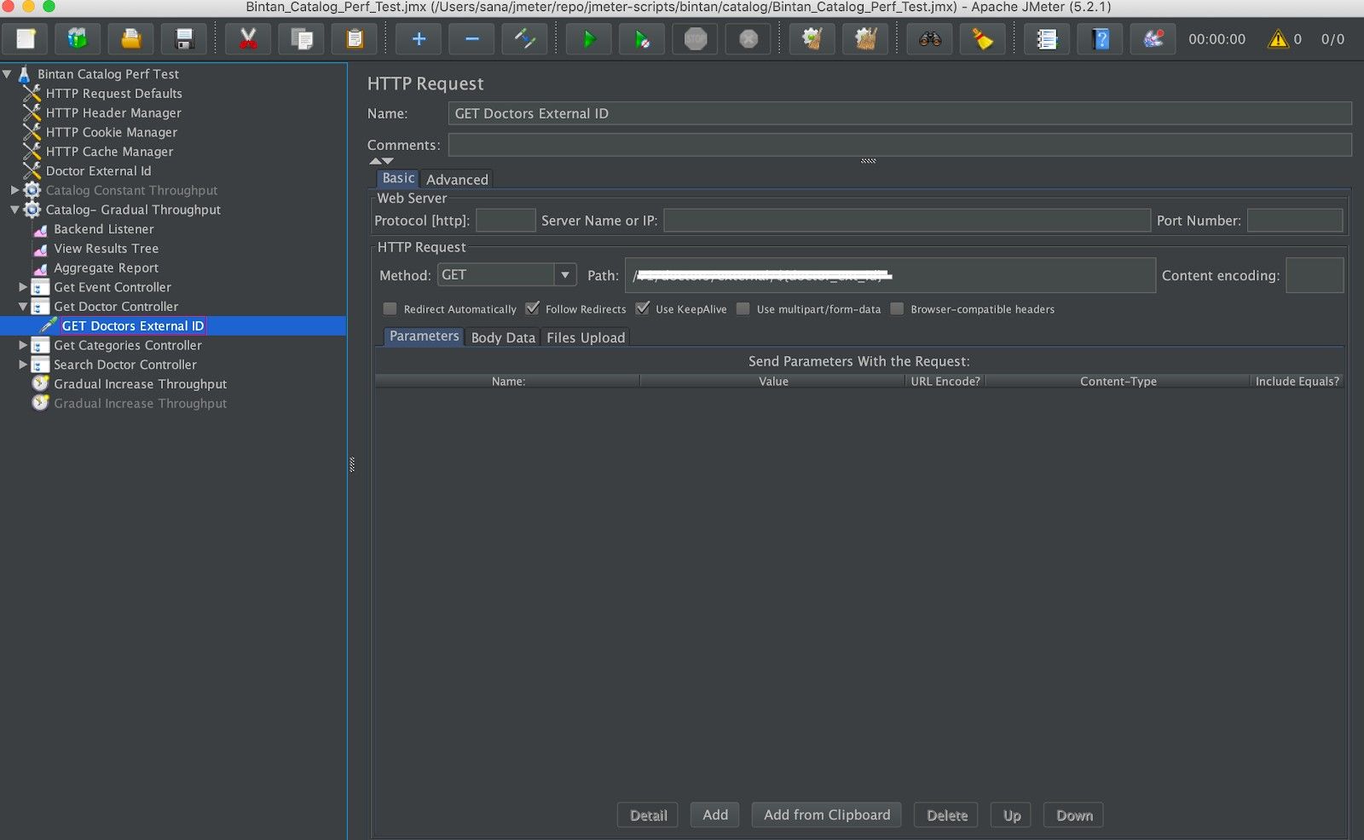Click the Aggregate Report listener icon
Viewport: 1364px width, 840px height.
[40, 268]
